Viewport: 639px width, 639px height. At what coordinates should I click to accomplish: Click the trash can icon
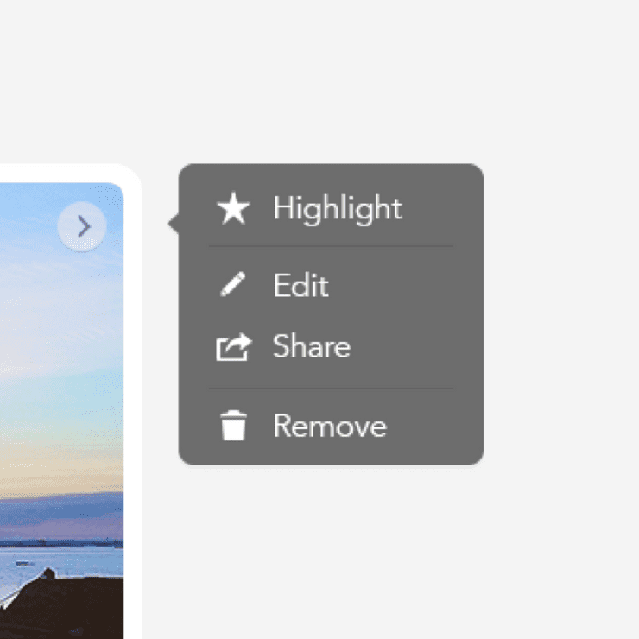click(x=233, y=426)
